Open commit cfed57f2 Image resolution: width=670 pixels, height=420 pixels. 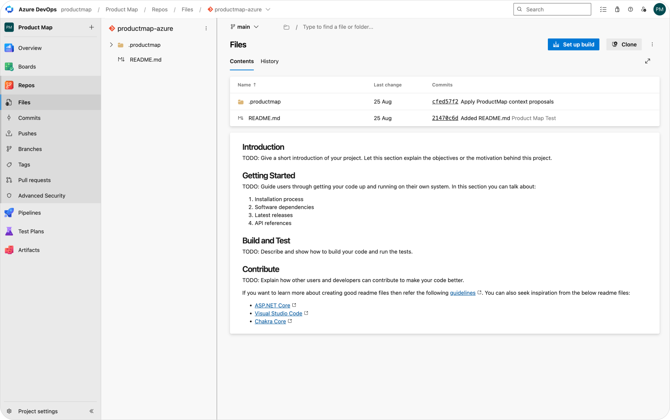[445, 102]
